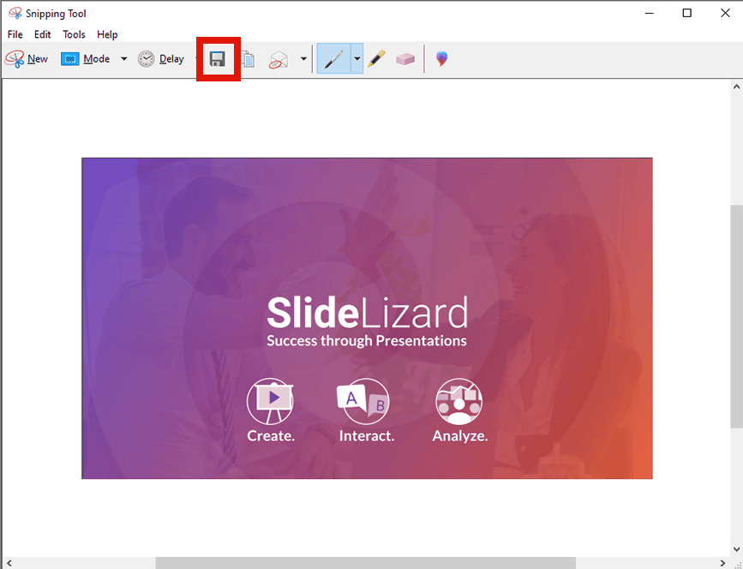Click the Mode button
743x569 pixels.
click(x=86, y=59)
